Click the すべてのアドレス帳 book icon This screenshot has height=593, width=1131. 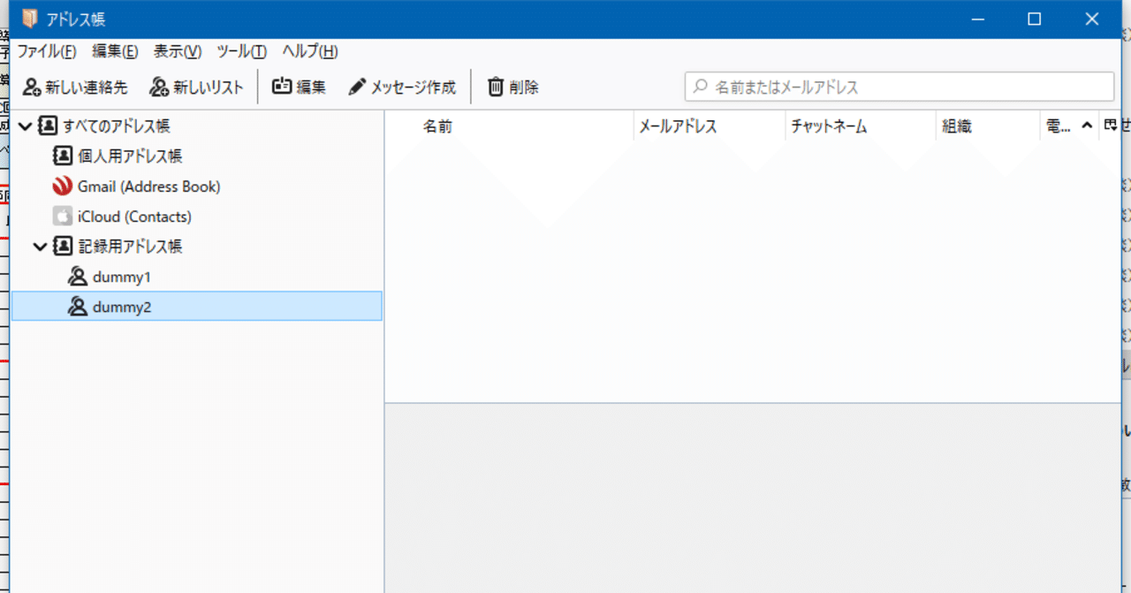(48, 126)
